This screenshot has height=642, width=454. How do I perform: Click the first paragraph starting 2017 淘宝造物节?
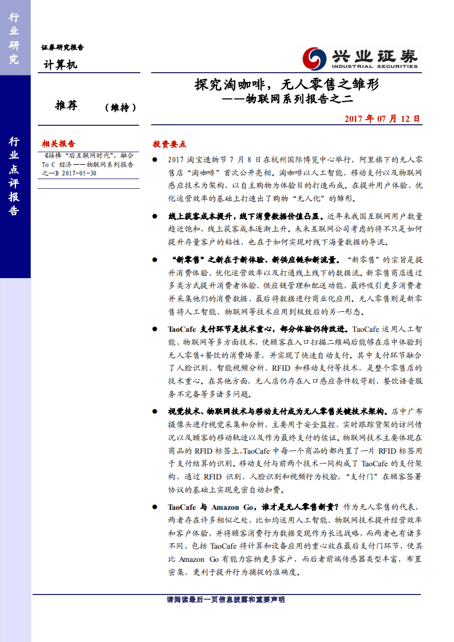(x=295, y=179)
